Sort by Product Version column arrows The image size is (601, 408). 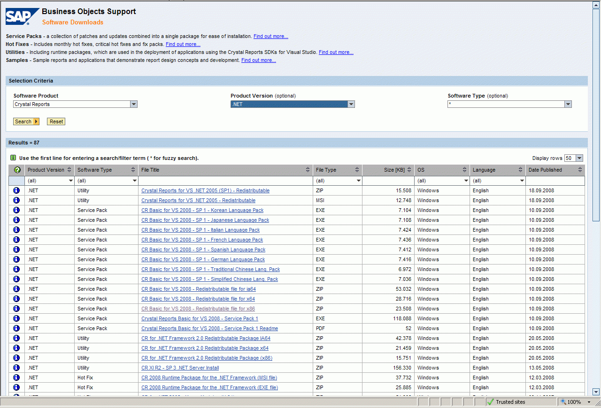coord(69,170)
